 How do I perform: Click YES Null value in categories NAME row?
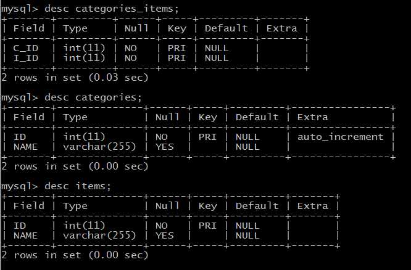(165, 147)
